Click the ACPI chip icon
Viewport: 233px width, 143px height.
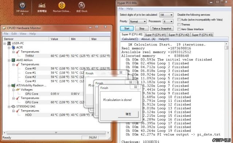(x=13, y=48)
